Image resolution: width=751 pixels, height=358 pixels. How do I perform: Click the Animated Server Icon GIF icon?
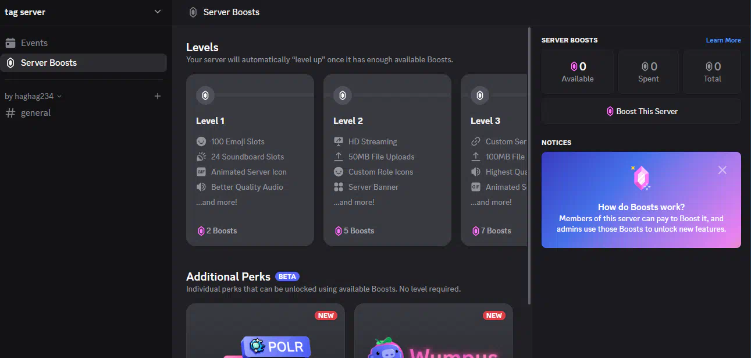pyautogui.click(x=201, y=172)
